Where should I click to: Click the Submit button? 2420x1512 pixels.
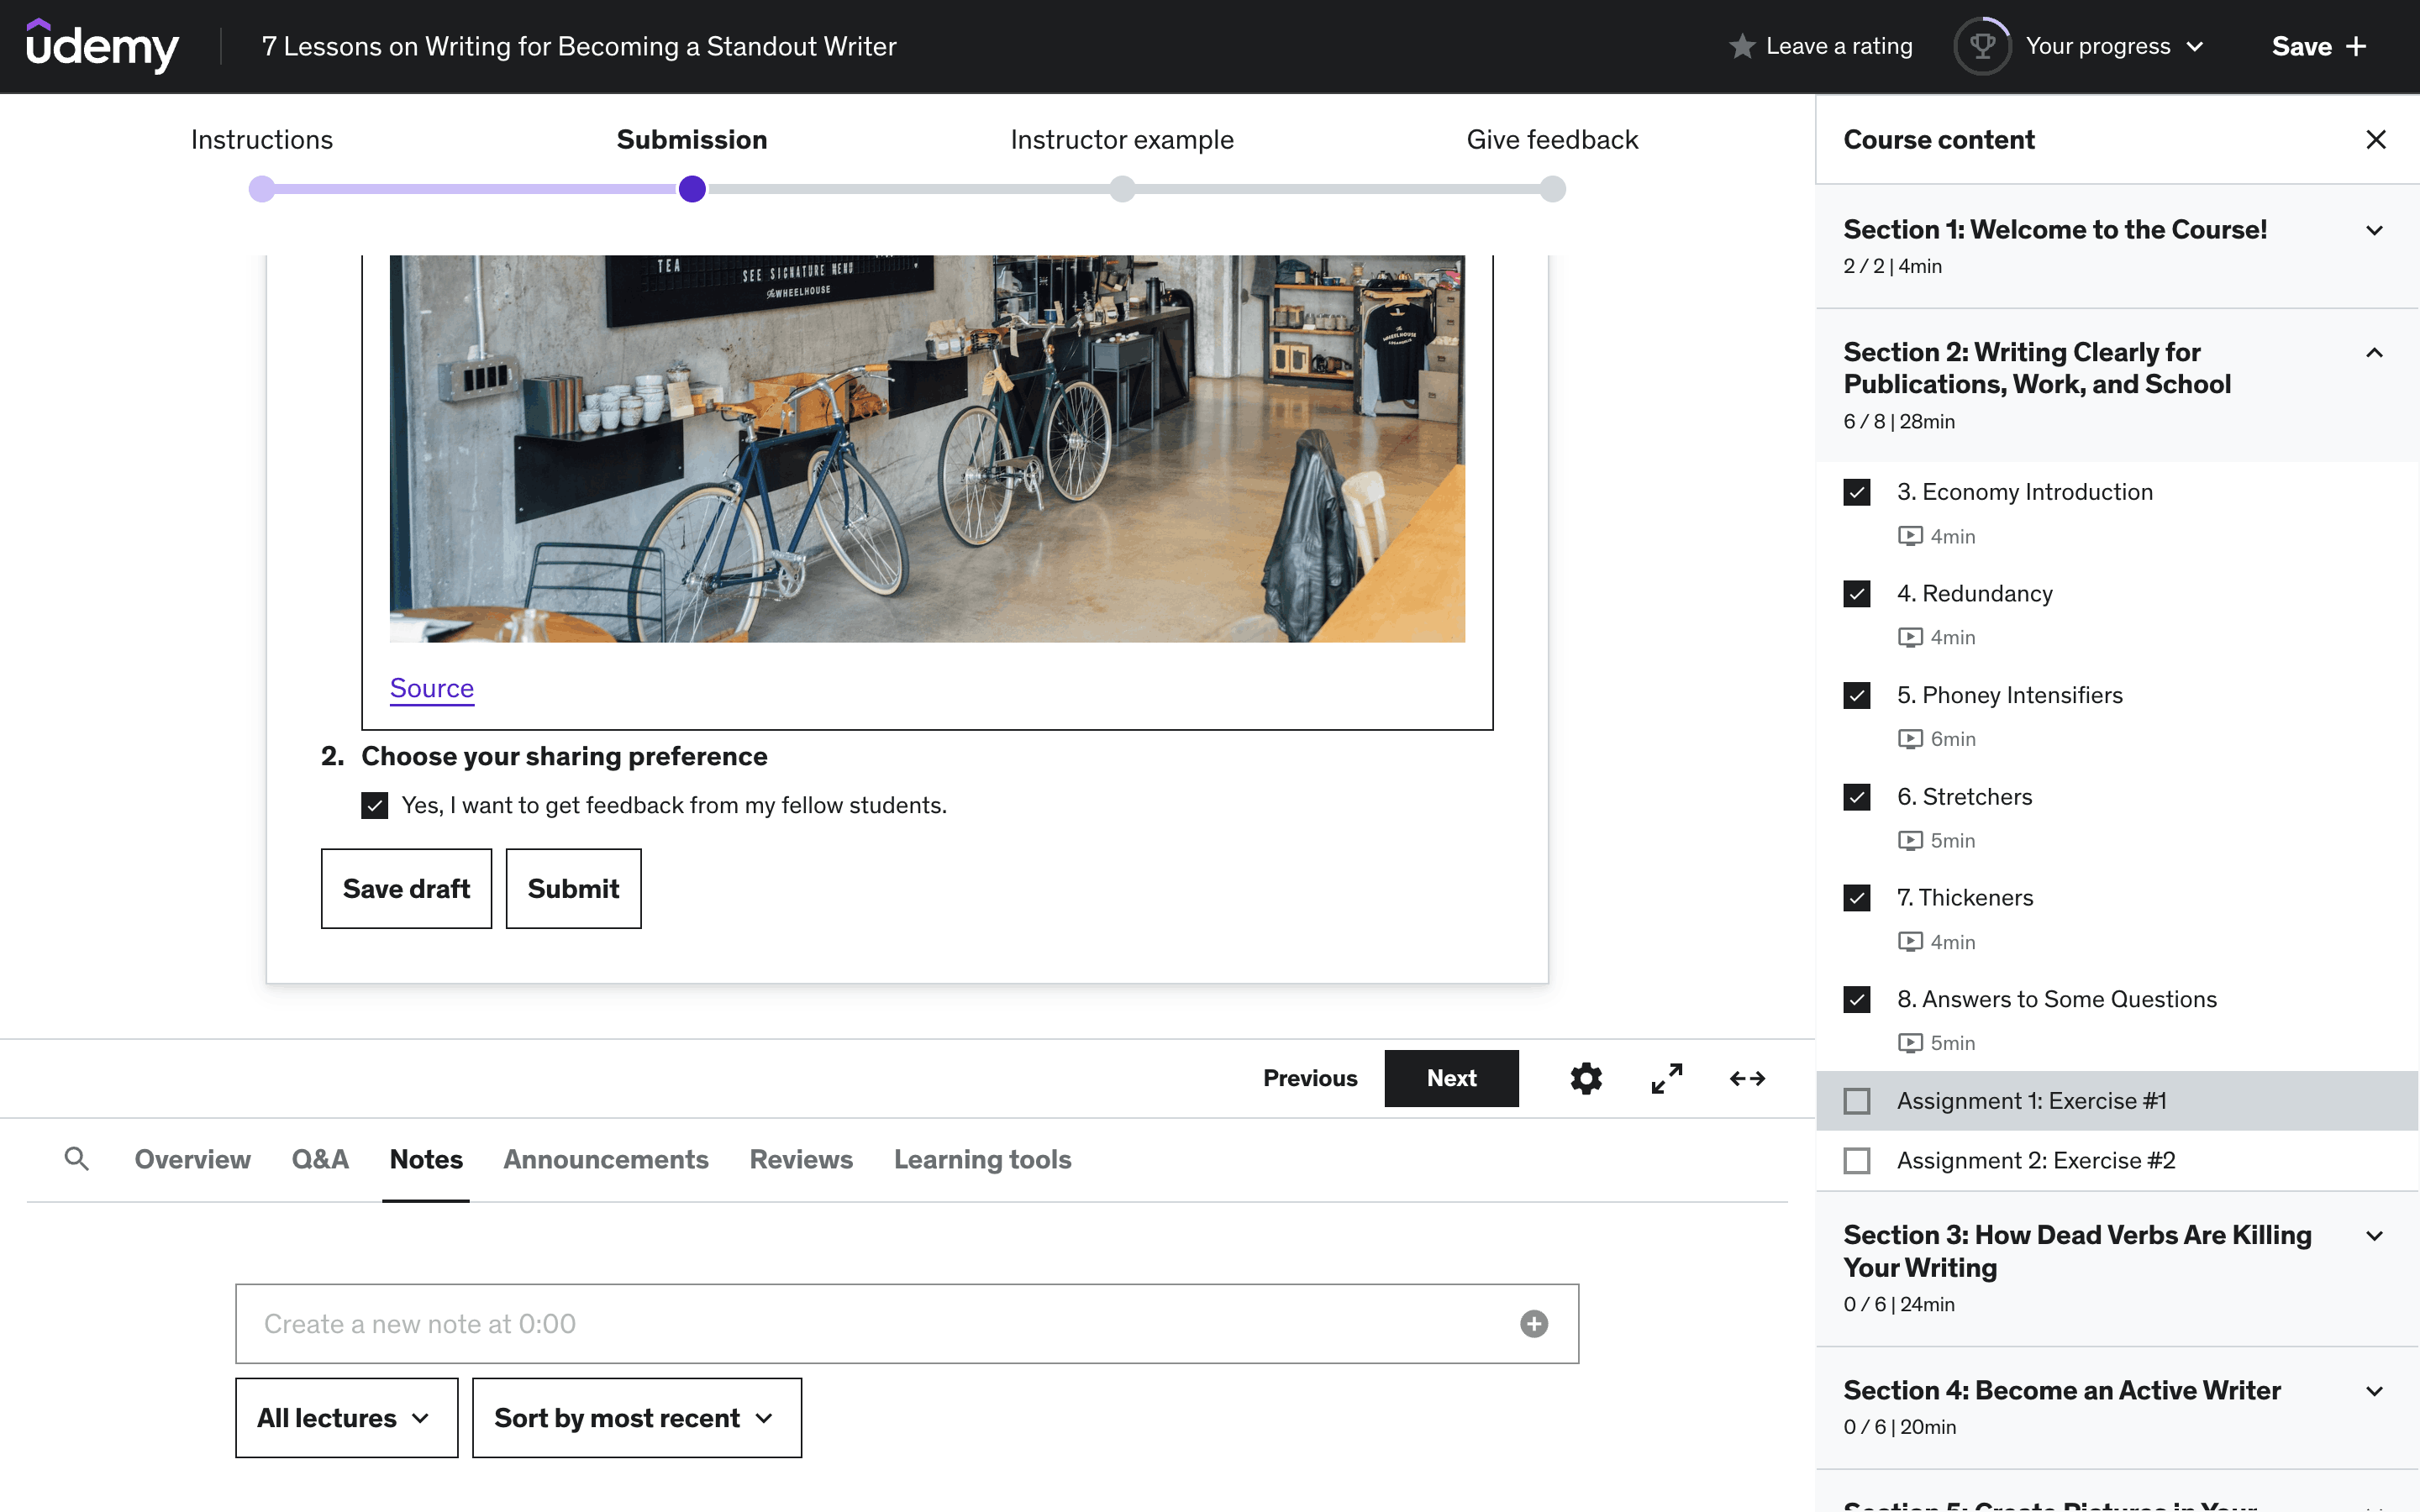573,888
